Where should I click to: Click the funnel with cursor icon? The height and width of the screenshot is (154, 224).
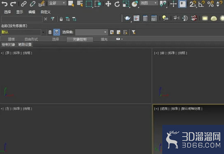pyautogui.click(x=133, y=32)
